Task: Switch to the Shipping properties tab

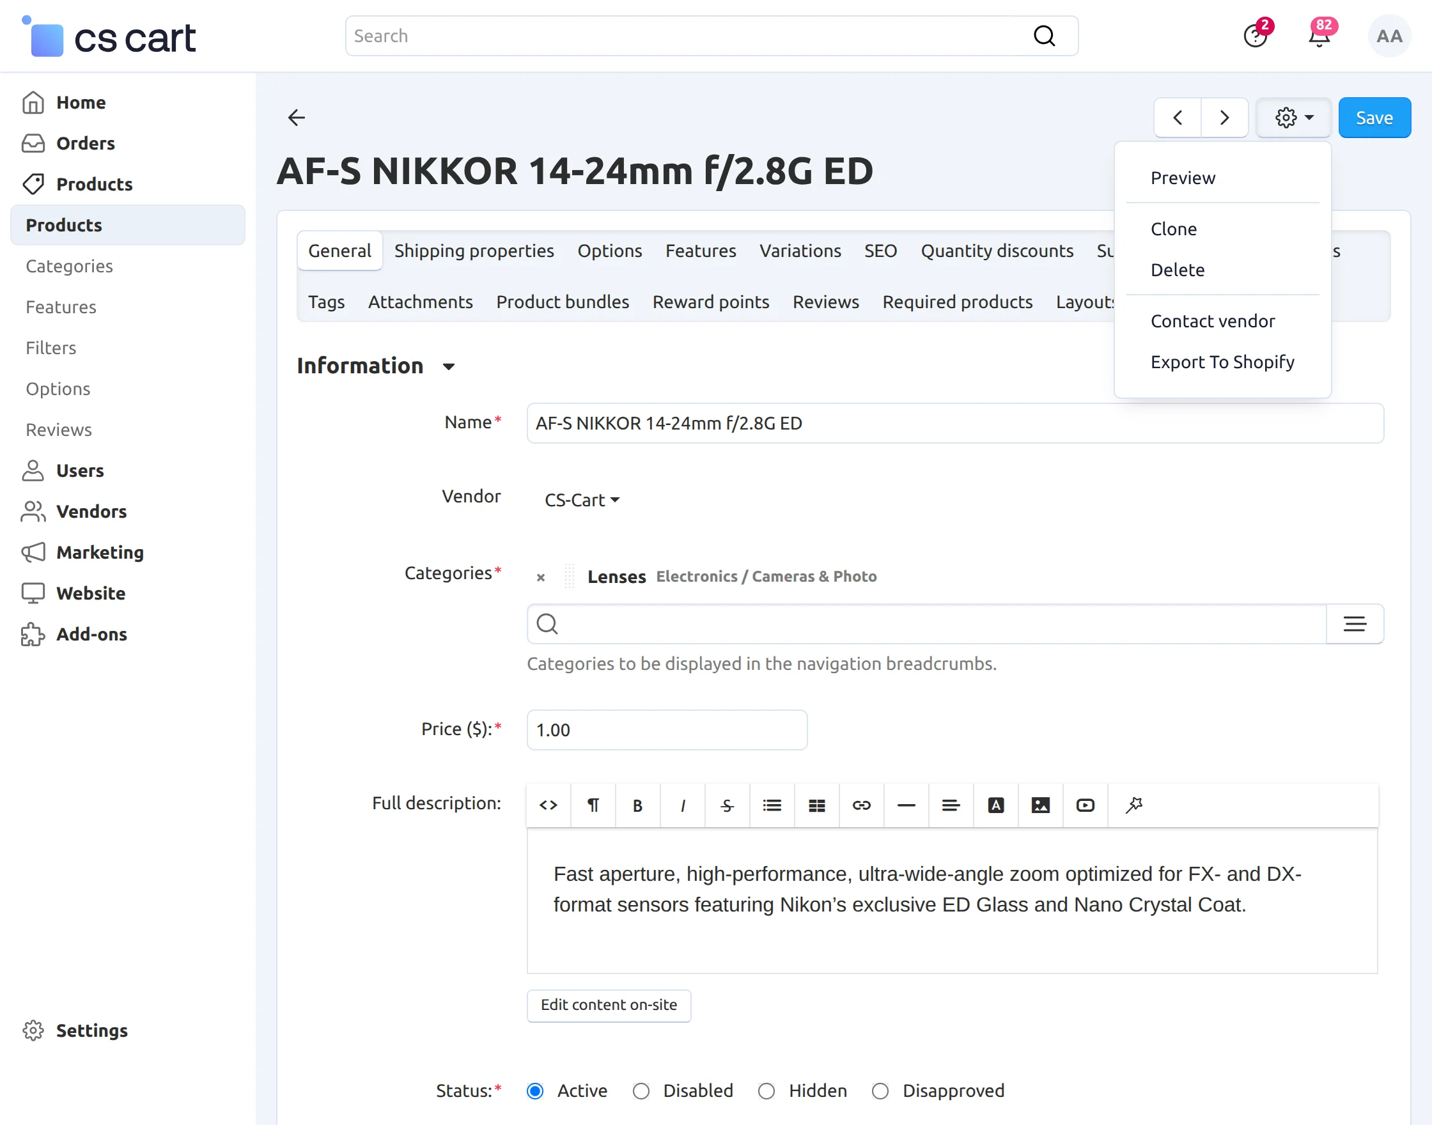Action: tap(474, 251)
